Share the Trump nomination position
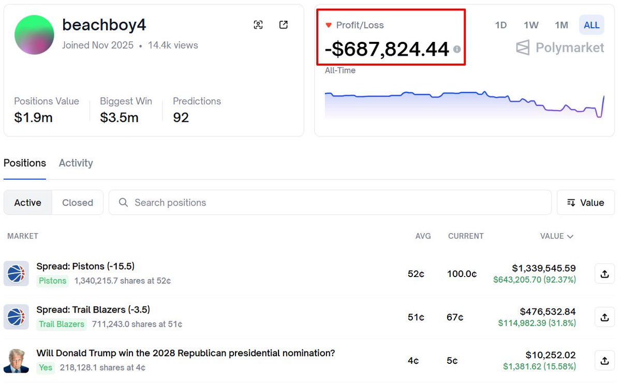Viewport: 621px width, 384px height. (x=604, y=361)
